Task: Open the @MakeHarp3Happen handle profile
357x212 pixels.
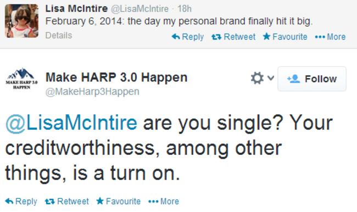Action: coord(92,92)
